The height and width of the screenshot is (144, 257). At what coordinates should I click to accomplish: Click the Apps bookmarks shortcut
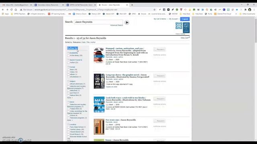(5, 14)
